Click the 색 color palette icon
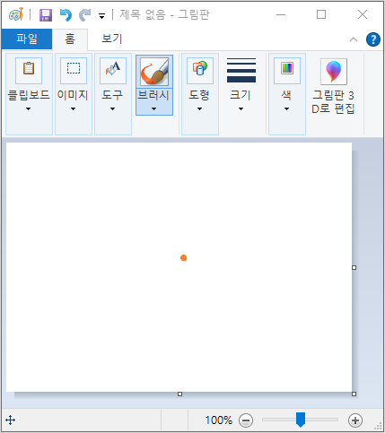This screenshot has height=433, width=385. [x=287, y=71]
